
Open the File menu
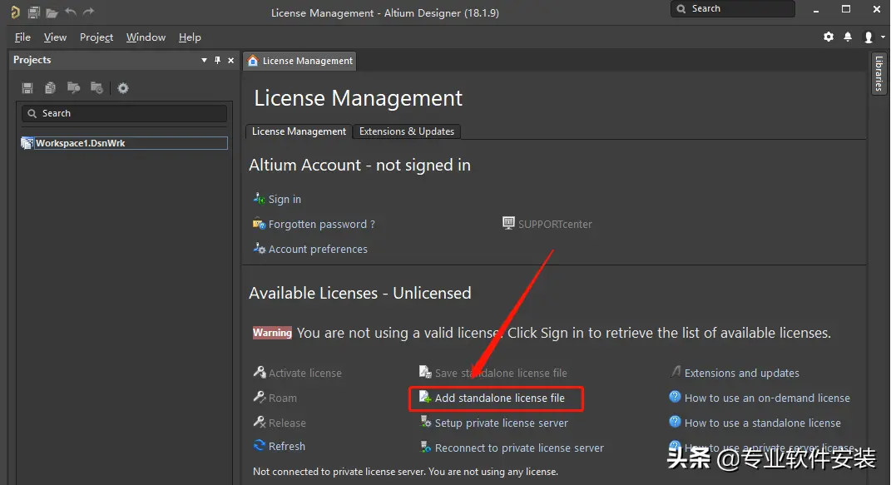(x=22, y=37)
